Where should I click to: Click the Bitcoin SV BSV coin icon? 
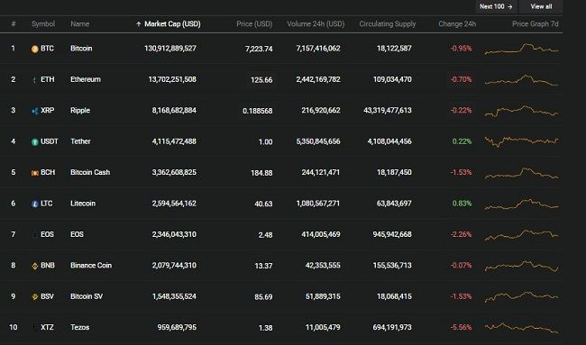35,297
